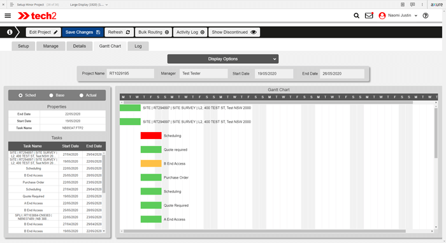Screen dimensions: 446x243
Task: Open Axure comments icon
Action: [412, 4]
